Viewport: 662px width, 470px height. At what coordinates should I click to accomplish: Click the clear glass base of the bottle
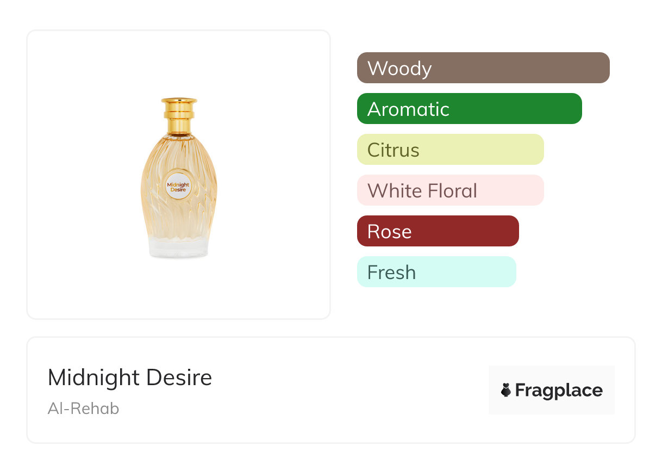click(x=178, y=248)
